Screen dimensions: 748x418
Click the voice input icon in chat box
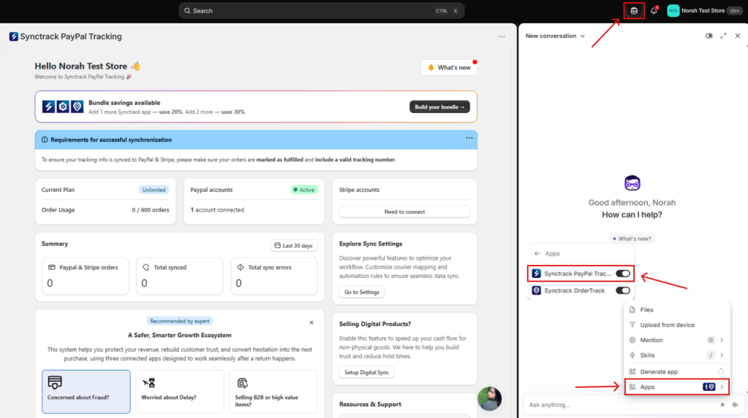pyautogui.click(x=735, y=405)
